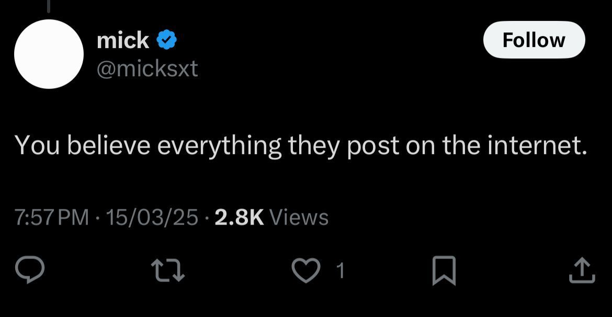Click the 15/03/25 post date

[x=152, y=217]
